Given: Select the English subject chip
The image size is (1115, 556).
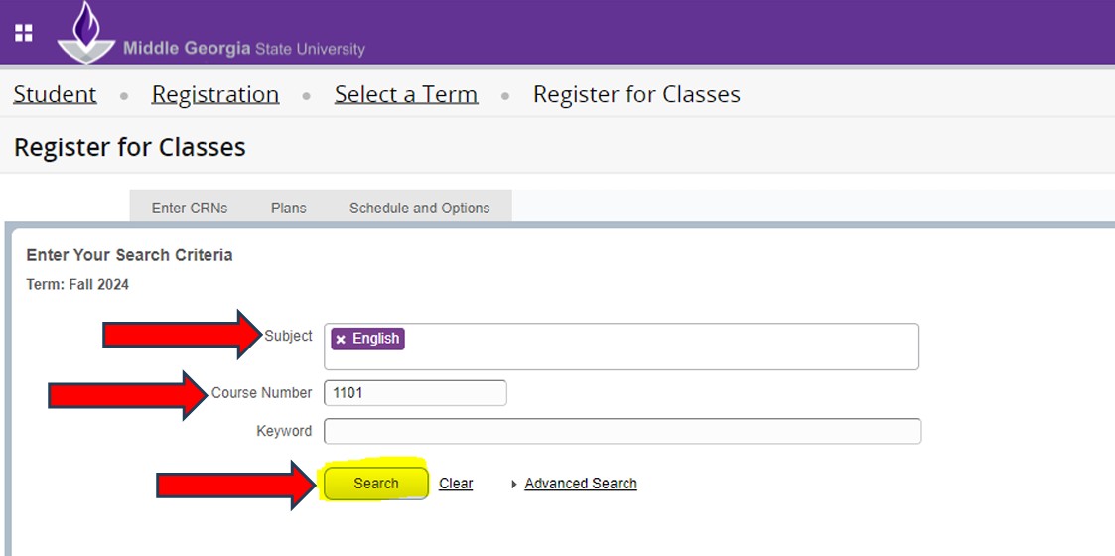Looking at the screenshot, I should pyautogui.click(x=375, y=339).
